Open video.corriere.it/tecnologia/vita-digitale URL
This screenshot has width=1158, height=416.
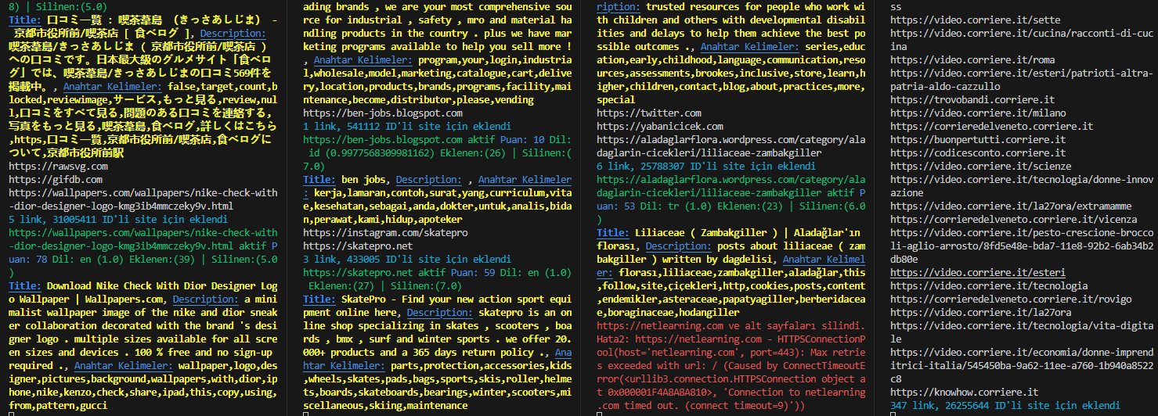1022,332
